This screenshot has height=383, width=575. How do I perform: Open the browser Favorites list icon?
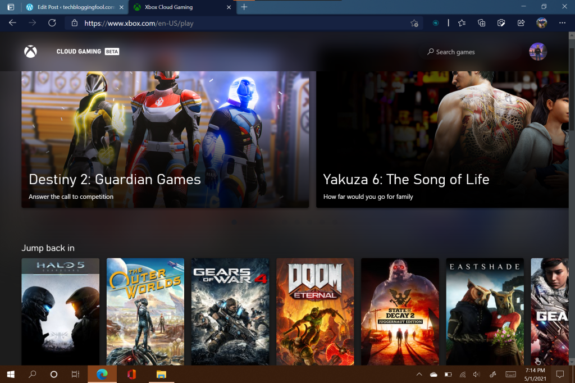coord(462,23)
